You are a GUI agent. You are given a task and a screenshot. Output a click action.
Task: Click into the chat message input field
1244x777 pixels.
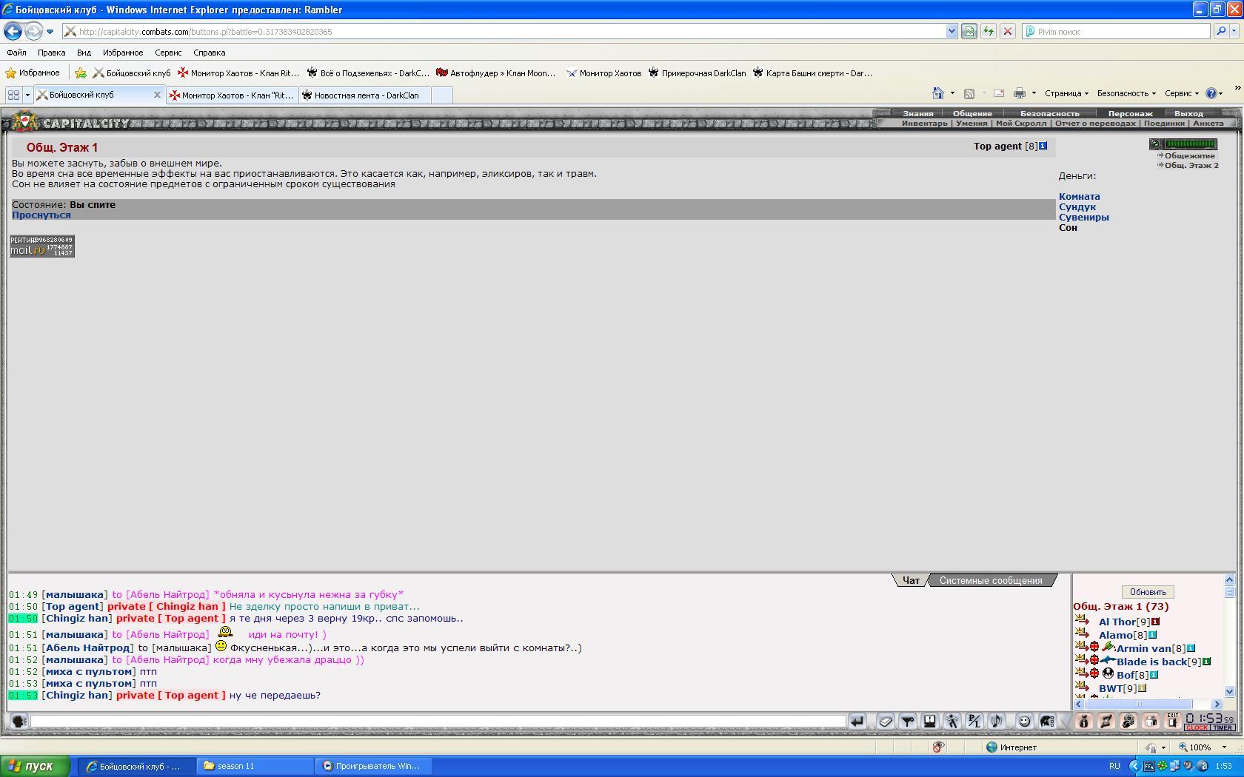click(x=438, y=721)
